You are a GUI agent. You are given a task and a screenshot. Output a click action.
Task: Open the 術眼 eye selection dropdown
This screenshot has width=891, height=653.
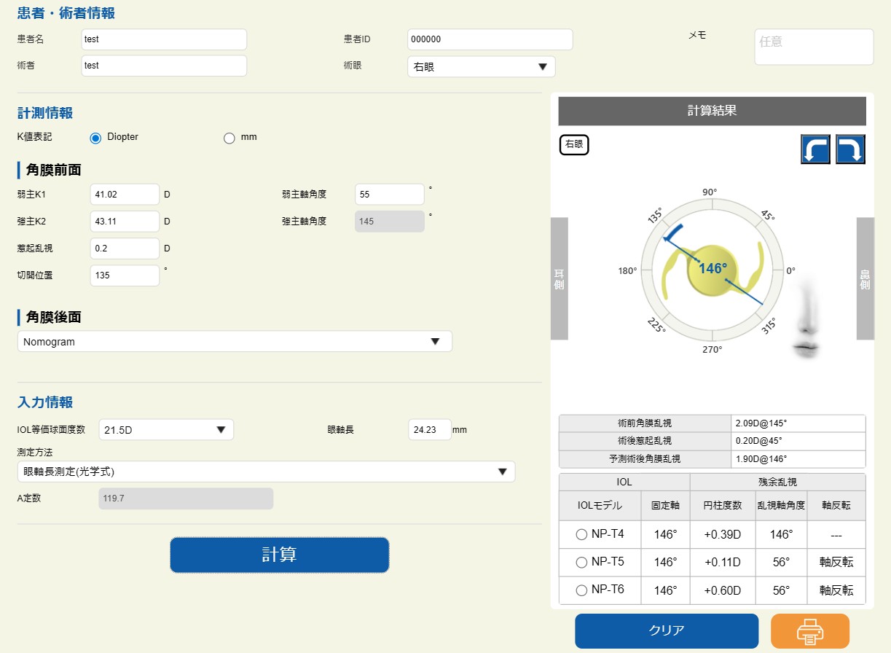point(481,67)
